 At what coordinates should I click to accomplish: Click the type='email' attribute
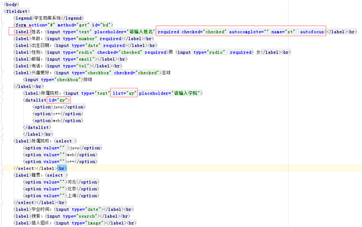pos(79,59)
